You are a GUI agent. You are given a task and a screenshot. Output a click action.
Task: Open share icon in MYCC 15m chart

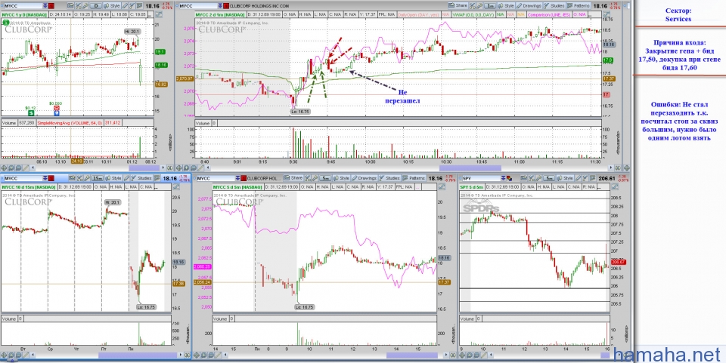coord(72,179)
